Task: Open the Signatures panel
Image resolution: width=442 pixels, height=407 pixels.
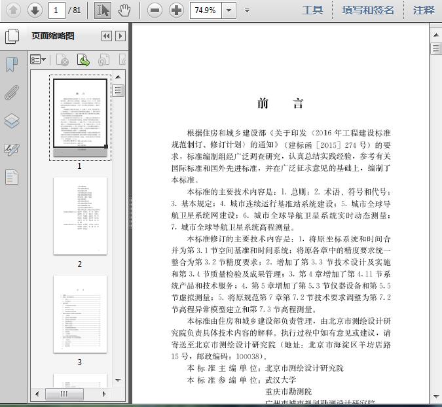Action: (12, 149)
